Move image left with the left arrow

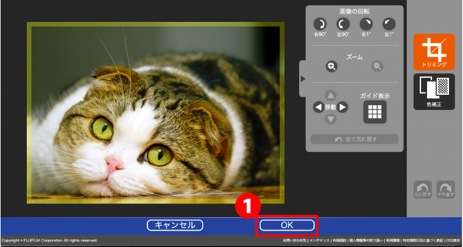click(318, 107)
